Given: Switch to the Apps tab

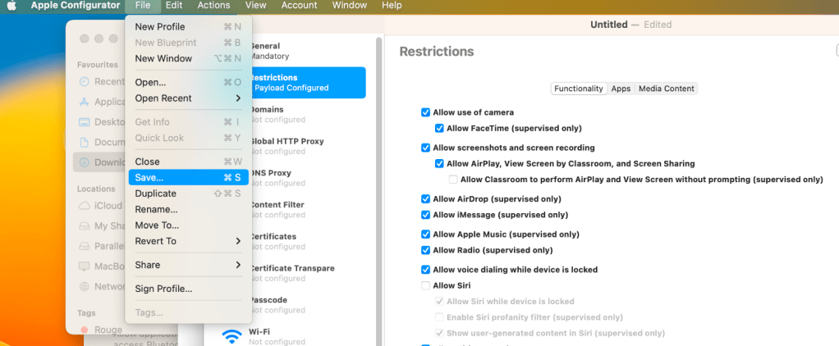Looking at the screenshot, I should (621, 89).
